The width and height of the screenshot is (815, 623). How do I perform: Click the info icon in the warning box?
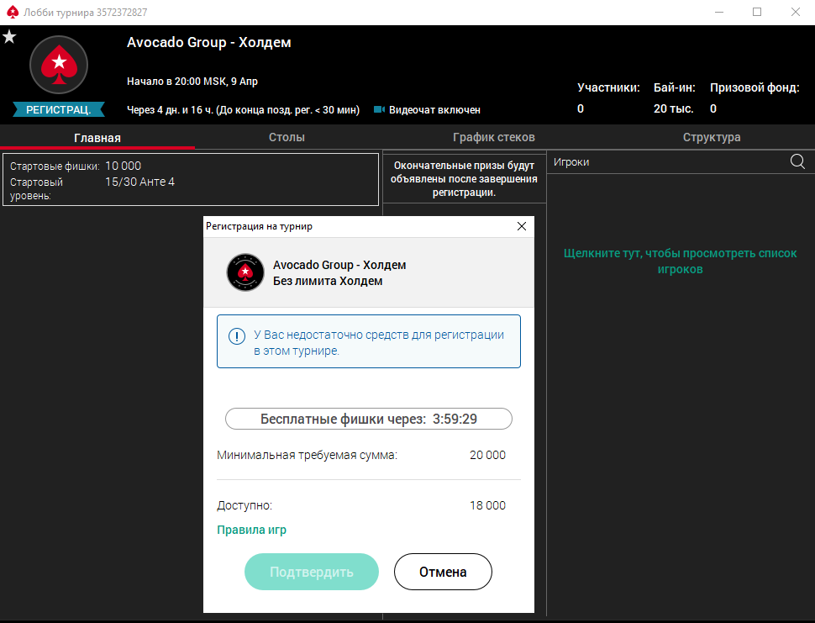(237, 336)
